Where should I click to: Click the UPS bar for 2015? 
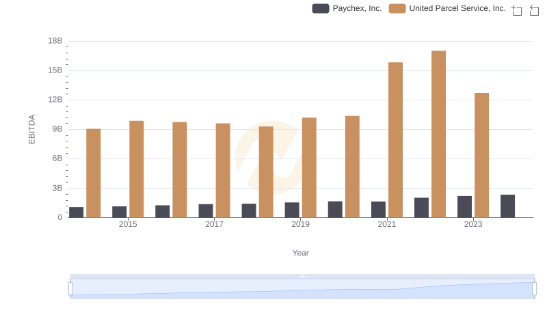136,169
